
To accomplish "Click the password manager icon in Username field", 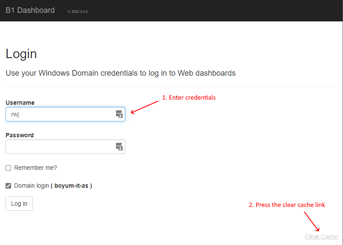I will click(x=119, y=114).
